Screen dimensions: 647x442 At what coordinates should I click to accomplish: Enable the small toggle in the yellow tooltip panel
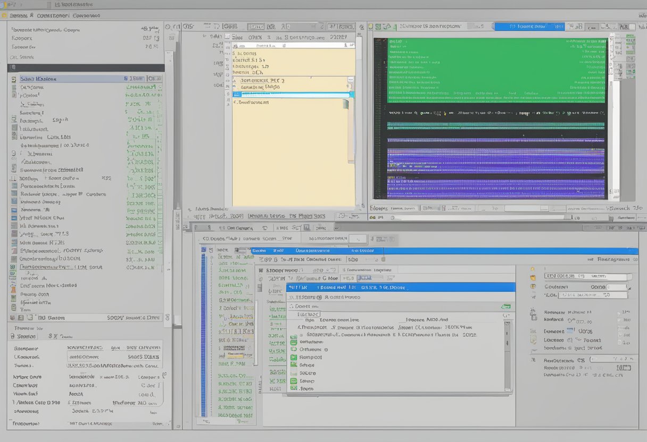351,84
